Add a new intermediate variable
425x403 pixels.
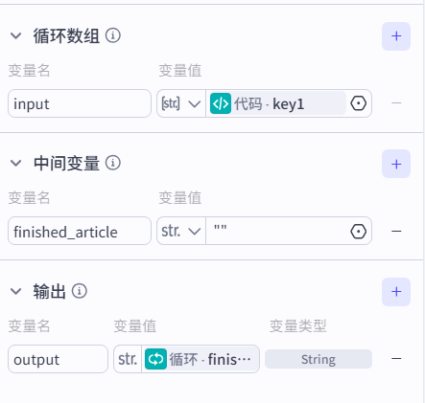396,164
